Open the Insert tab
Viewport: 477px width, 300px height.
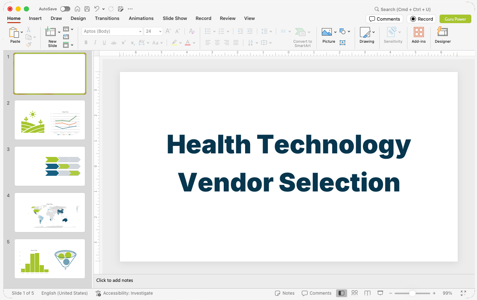point(35,18)
